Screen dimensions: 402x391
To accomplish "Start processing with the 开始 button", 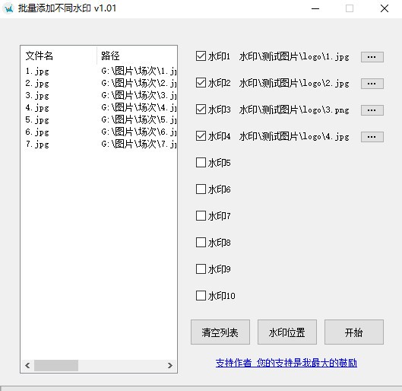I will coord(354,332).
